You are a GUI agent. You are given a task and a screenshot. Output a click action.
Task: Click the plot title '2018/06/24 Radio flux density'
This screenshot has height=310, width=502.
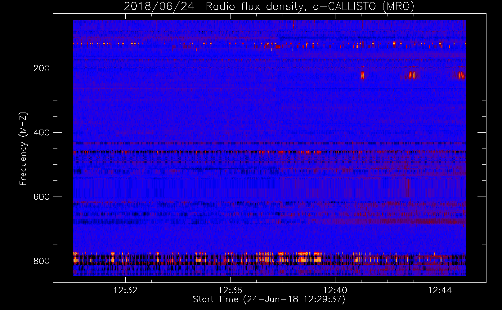(213, 7)
